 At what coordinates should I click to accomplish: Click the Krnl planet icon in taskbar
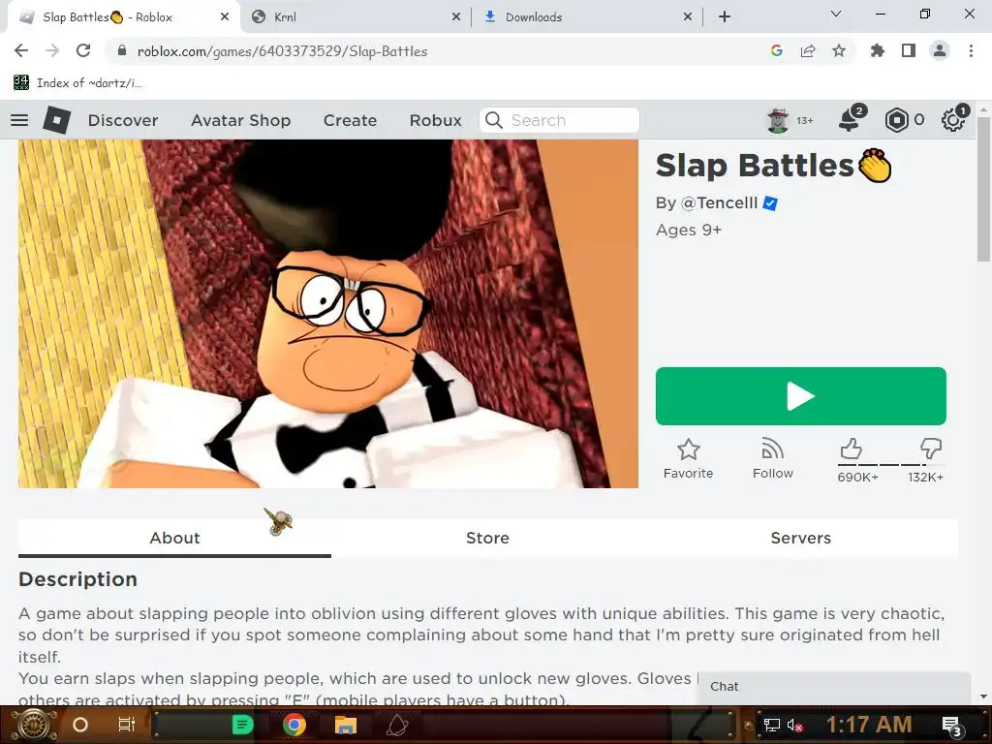(x=396, y=725)
